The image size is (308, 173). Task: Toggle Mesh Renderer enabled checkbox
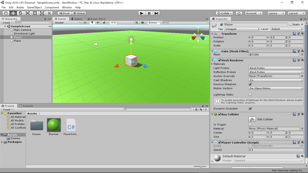pos(219,60)
